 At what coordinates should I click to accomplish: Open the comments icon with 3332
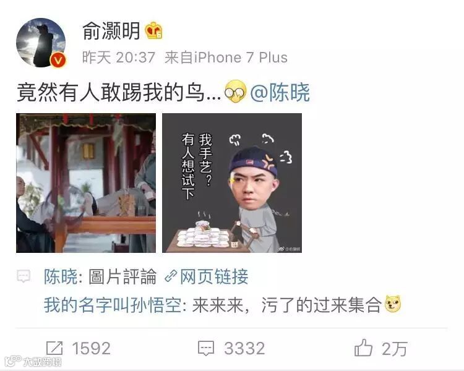pyautogui.click(x=206, y=348)
